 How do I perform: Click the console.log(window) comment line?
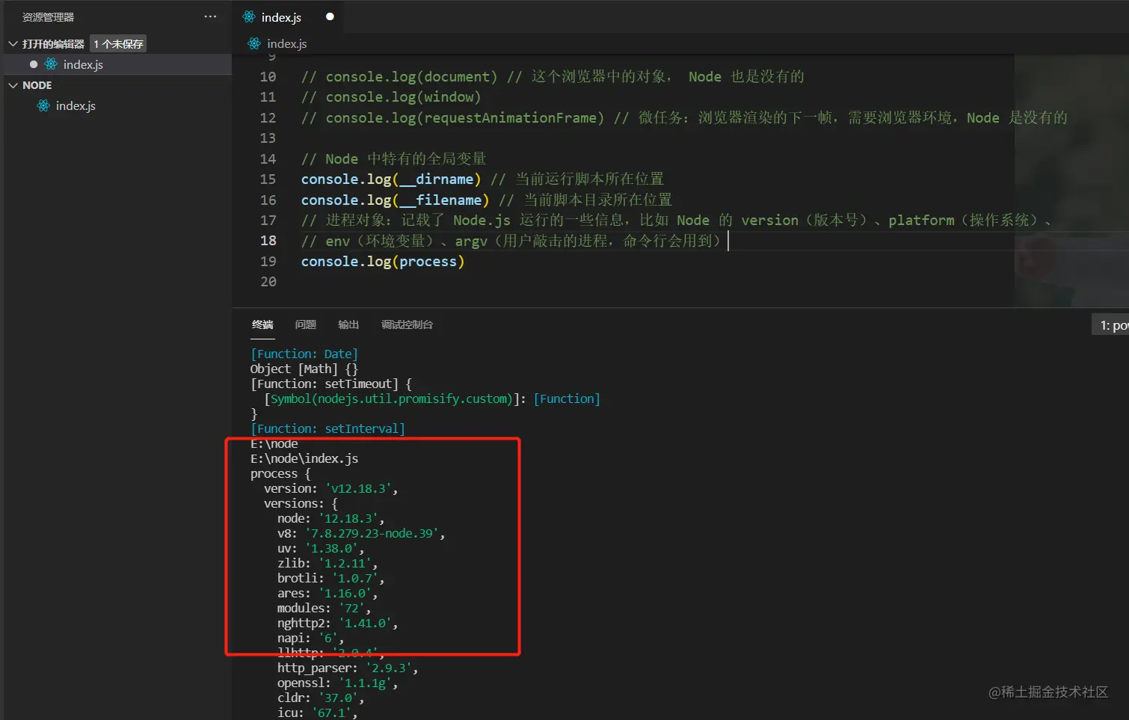coord(391,96)
